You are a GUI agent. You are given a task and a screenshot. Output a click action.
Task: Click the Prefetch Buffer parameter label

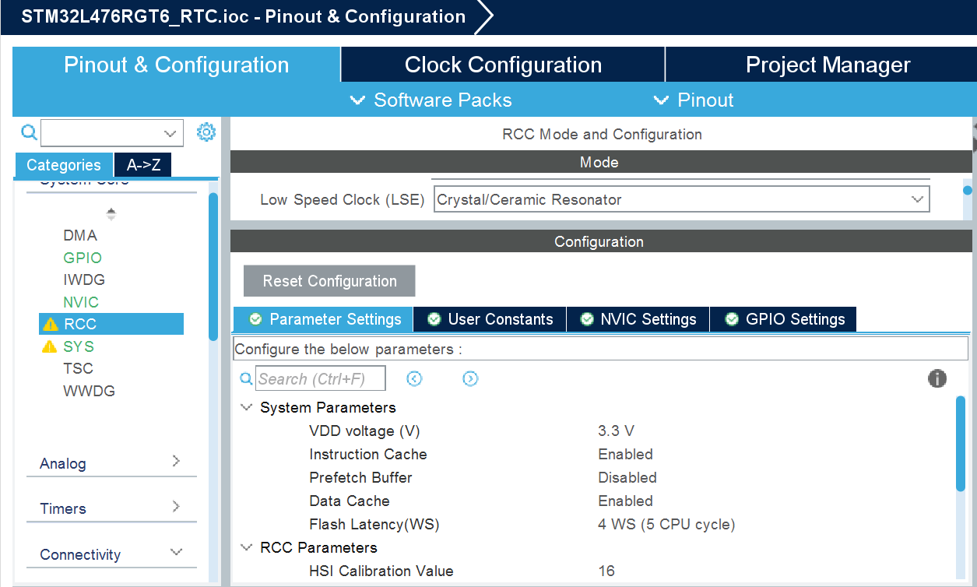click(360, 477)
